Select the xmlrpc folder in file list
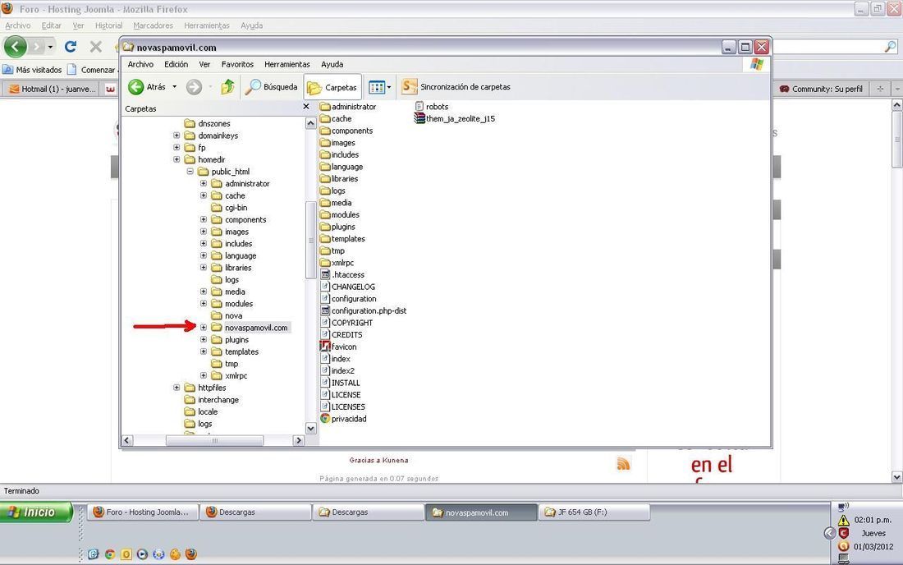The height and width of the screenshot is (565, 903). pos(337,263)
